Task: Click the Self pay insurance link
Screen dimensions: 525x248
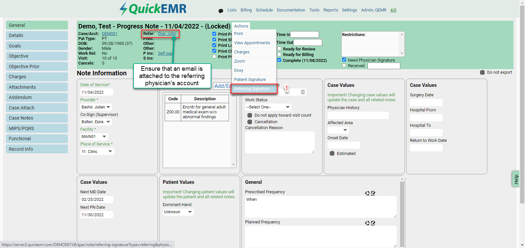Action: pyautogui.click(x=165, y=53)
